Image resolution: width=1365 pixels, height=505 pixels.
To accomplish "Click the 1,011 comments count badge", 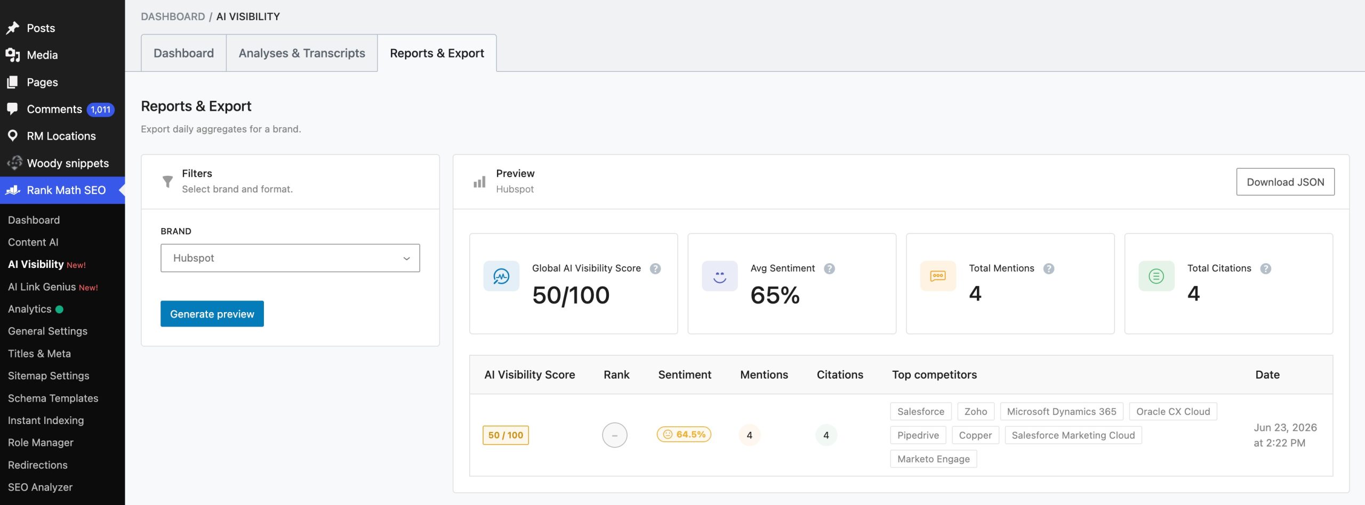I will click(x=101, y=109).
